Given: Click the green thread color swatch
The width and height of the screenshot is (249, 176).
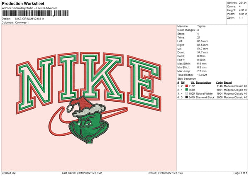Looking at the screenshot, I should pyautogui.click(x=186, y=90).
